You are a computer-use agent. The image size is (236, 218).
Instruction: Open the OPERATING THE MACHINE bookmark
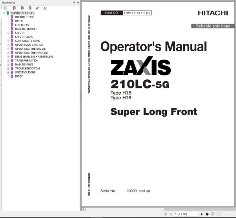(x=31, y=53)
